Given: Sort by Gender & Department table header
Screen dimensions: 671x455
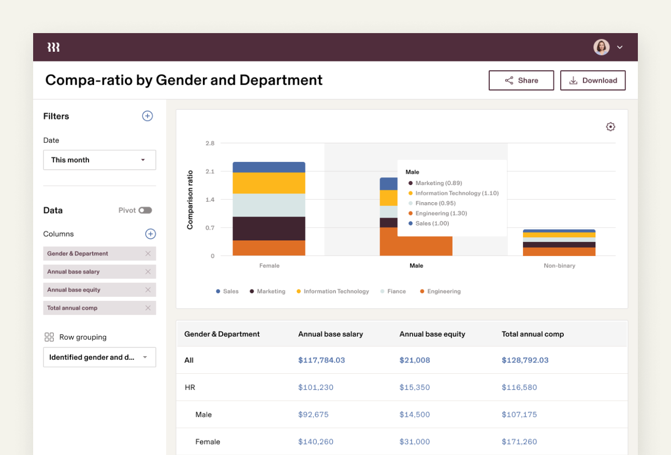Looking at the screenshot, I should [x=222, y=334].
